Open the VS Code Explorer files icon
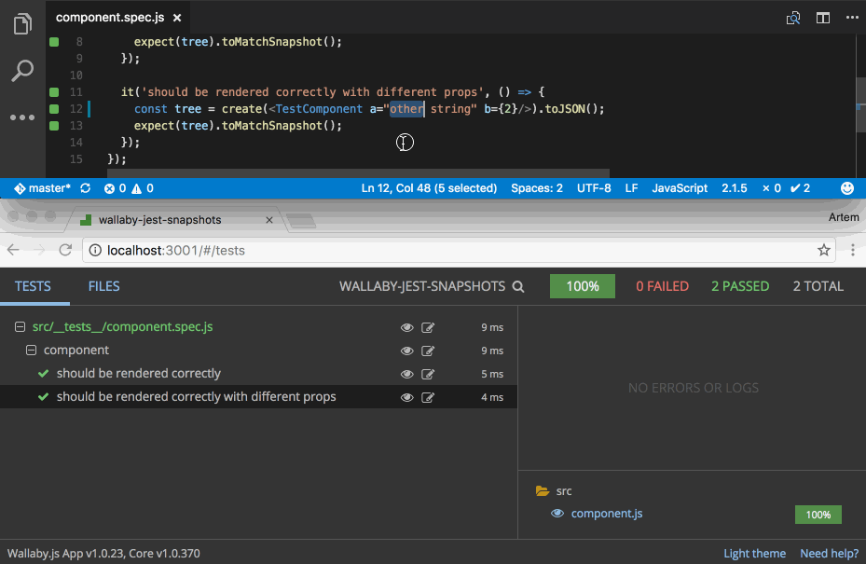The height and width of the screenshot is (564, 866). (x=23, y=24)
